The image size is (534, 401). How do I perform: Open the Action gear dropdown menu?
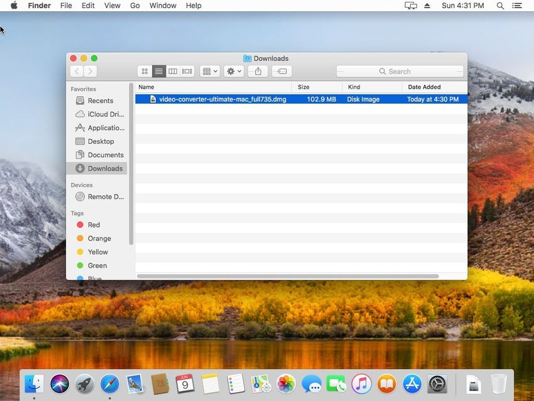pyautogui.click(x=234, y=72)
